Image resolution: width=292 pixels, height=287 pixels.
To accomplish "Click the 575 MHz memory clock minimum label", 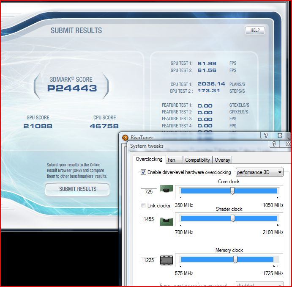I will [x=184, y=273].
